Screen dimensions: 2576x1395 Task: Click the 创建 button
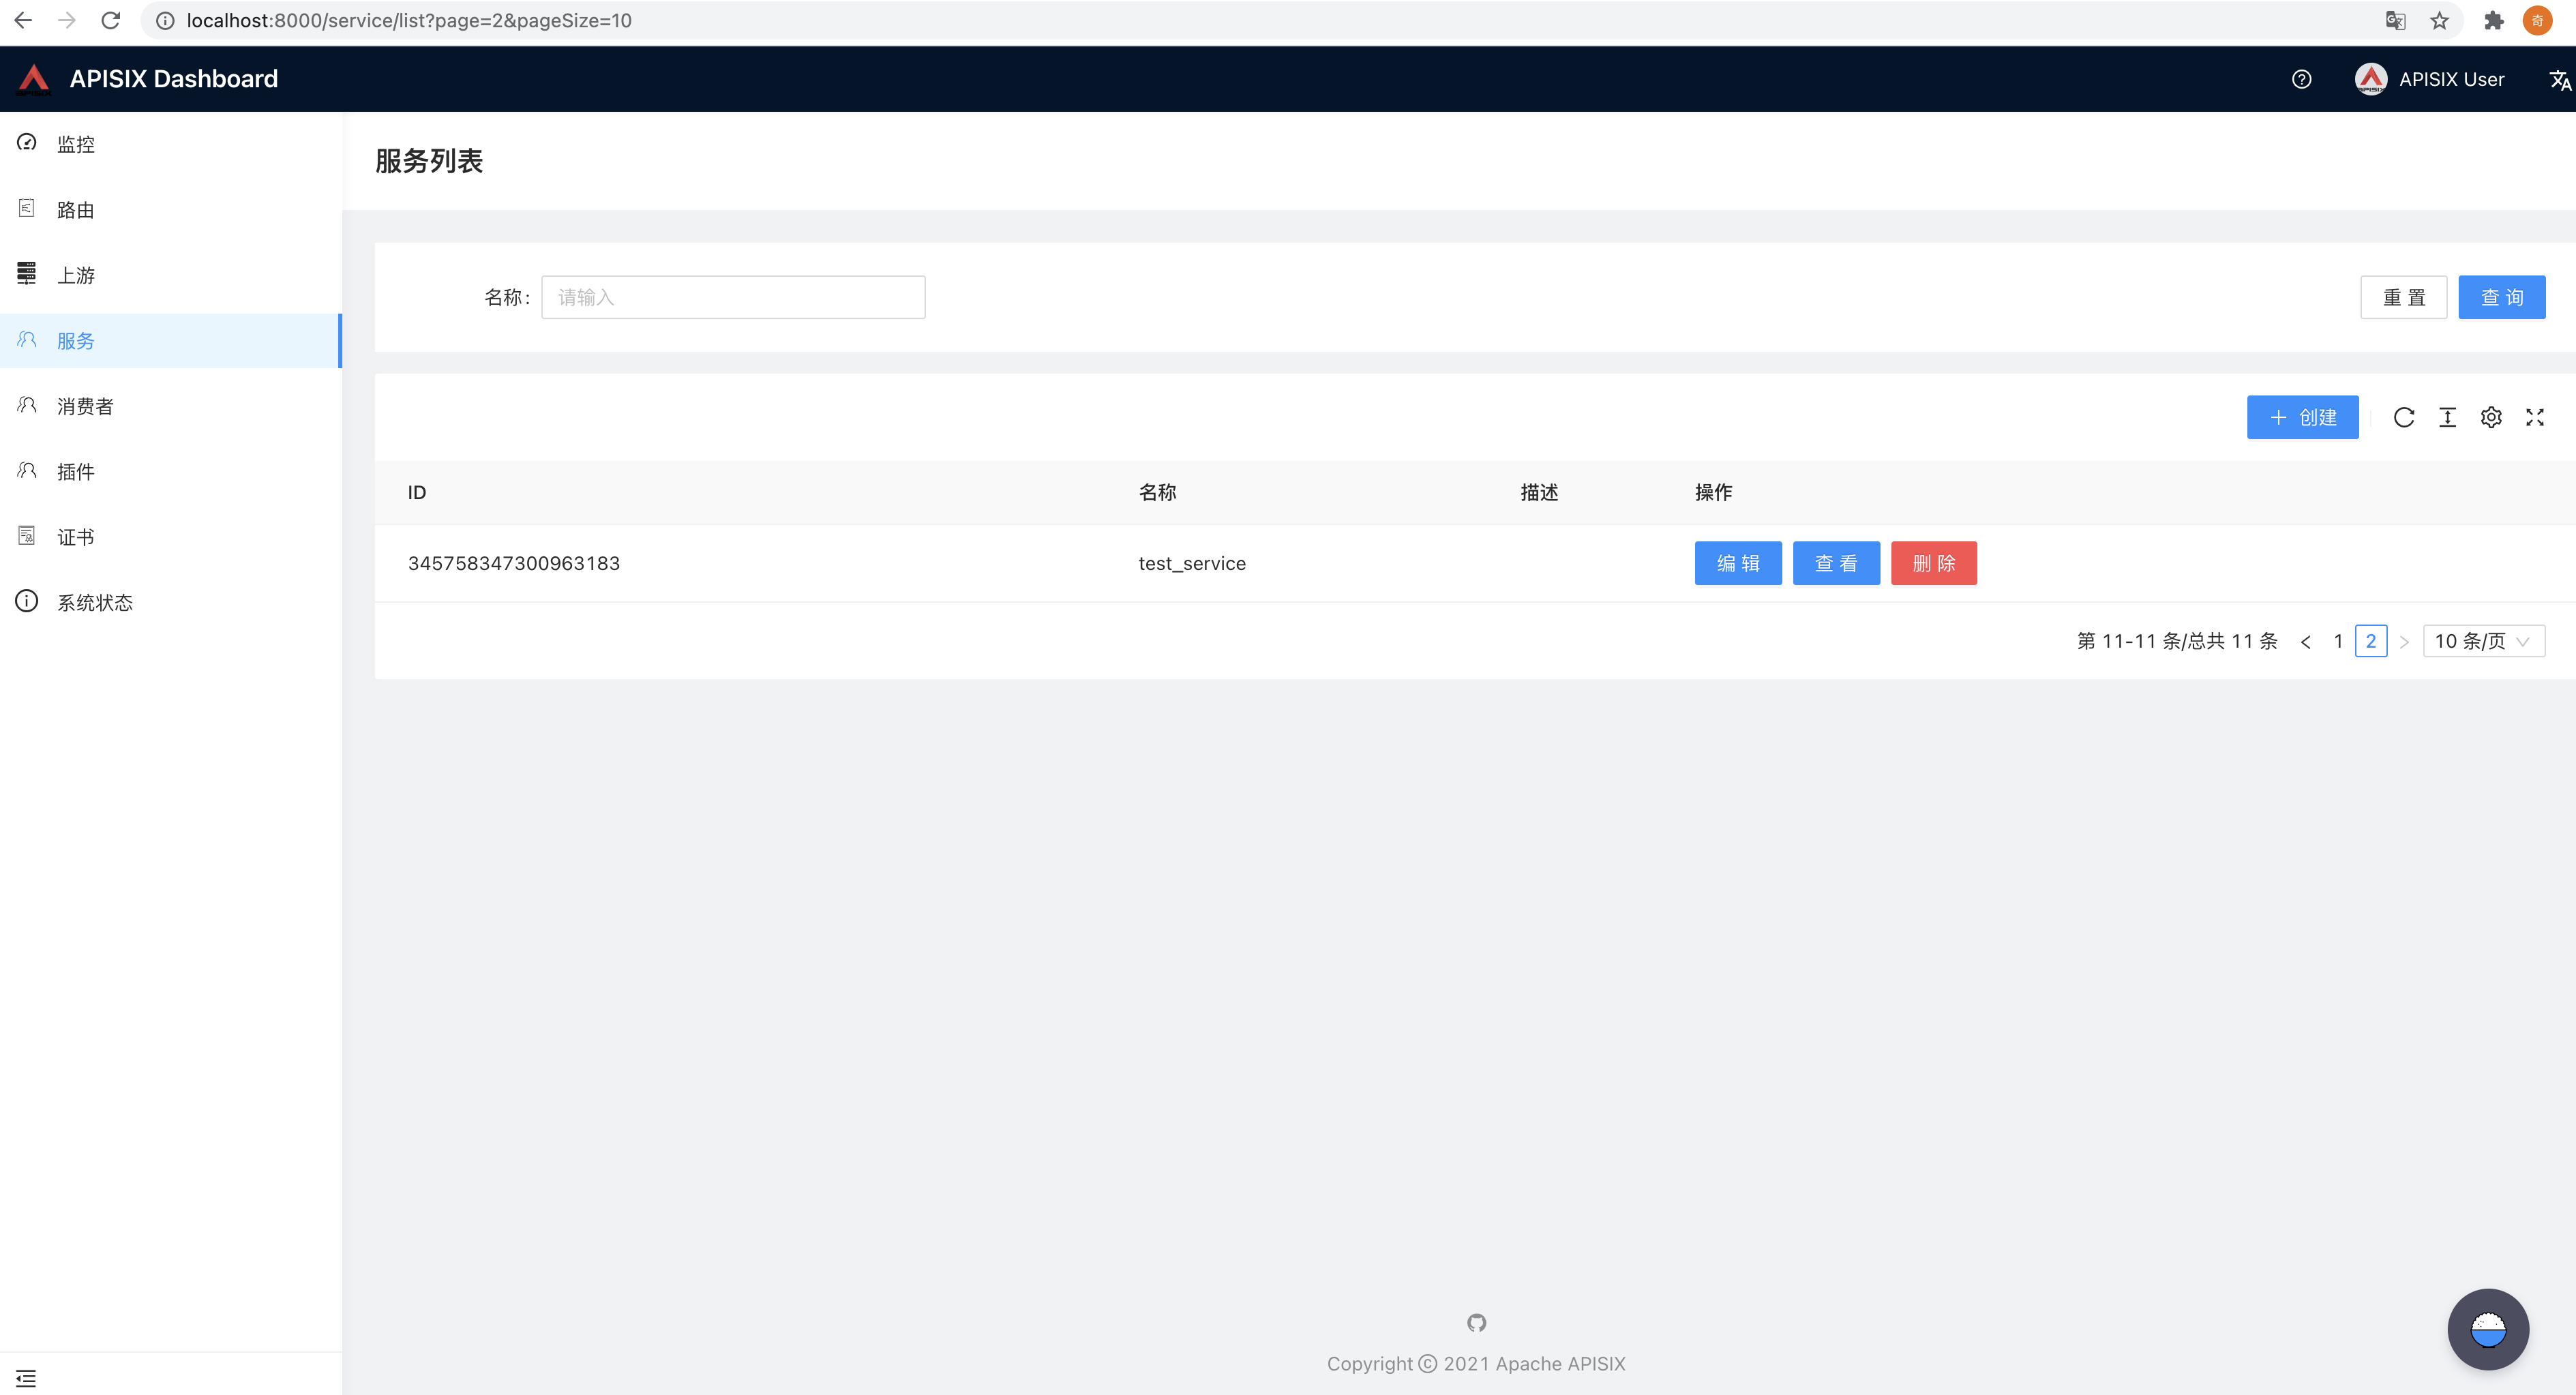tap(2302, 417)
